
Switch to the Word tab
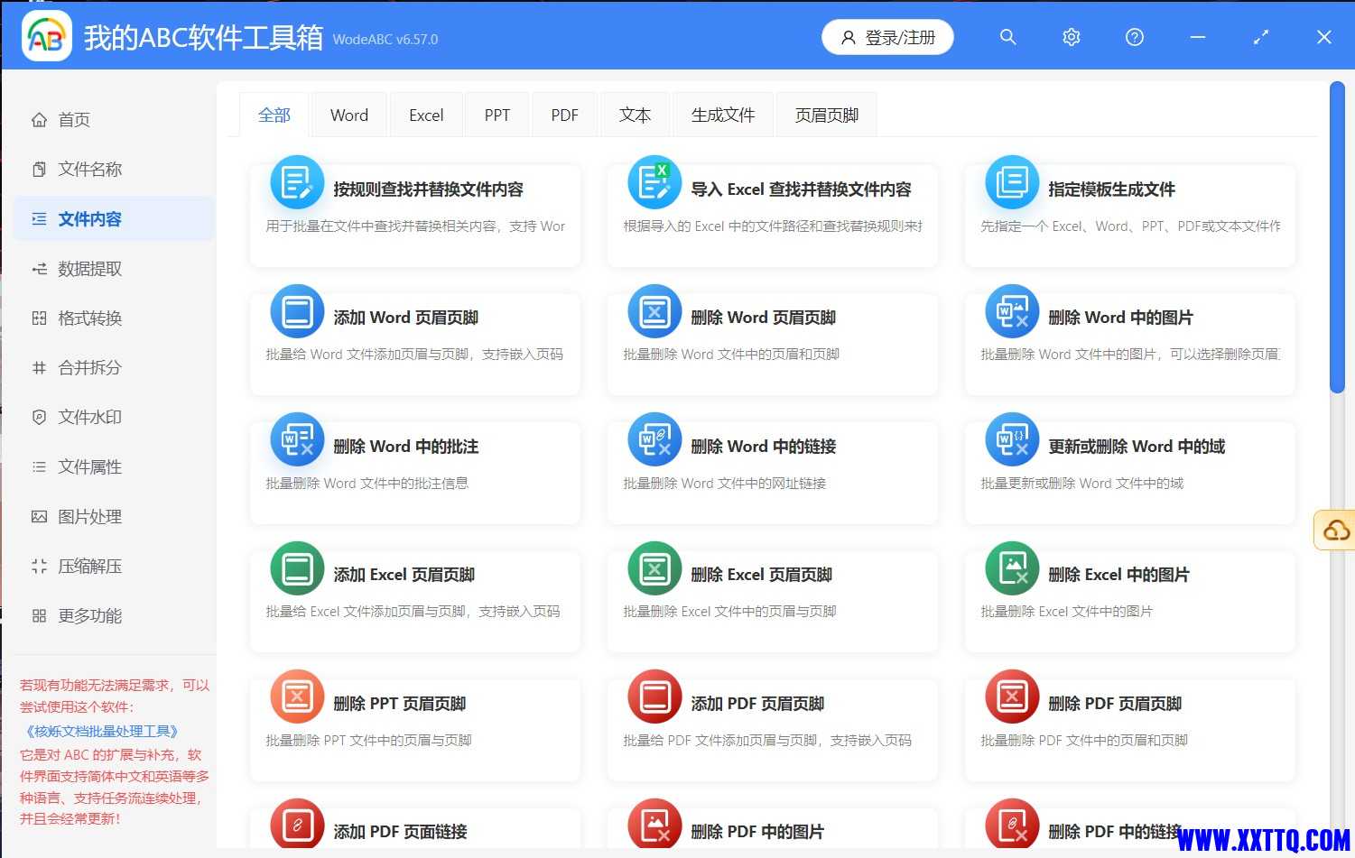pos(349,115)
